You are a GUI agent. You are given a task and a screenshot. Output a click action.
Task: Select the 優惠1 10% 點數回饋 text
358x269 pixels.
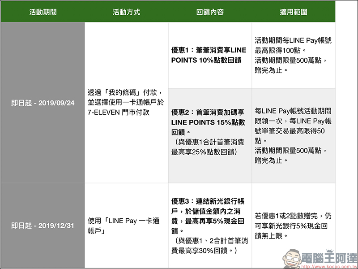coord(209,55)
